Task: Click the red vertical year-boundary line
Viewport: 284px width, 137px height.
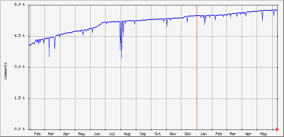Action: click(197, 67)
